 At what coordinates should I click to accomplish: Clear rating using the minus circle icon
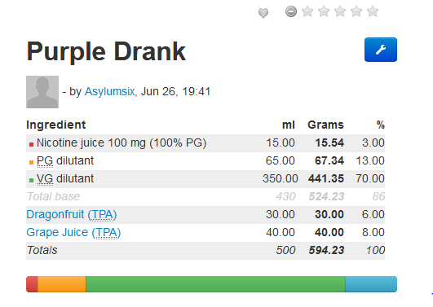(291, 11)
